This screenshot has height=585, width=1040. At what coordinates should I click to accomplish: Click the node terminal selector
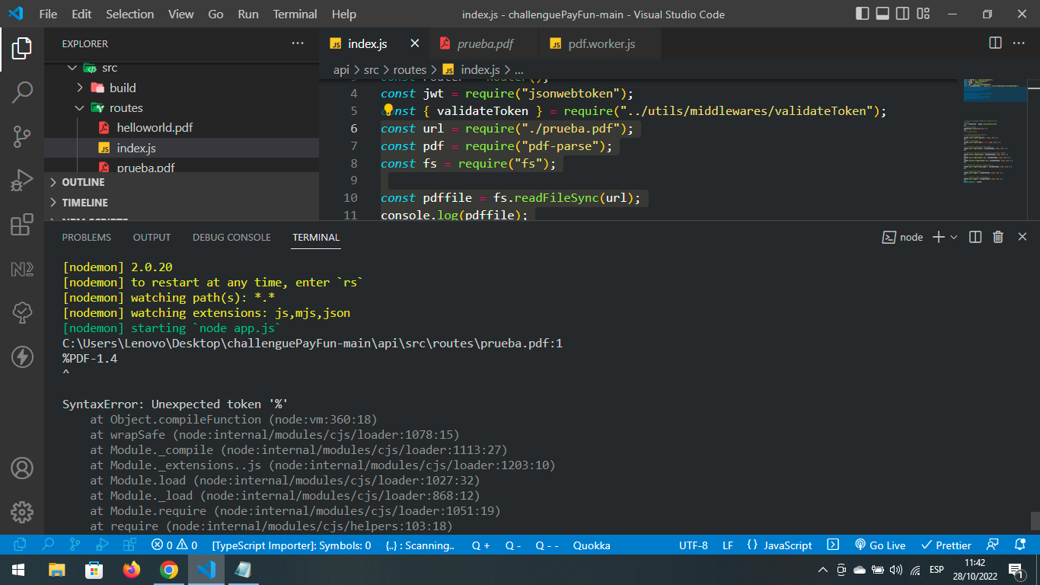click(902, 238)
